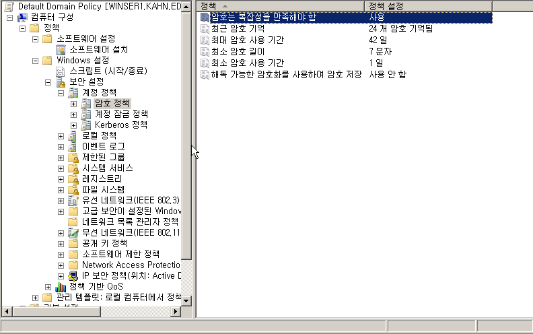Image resolution: width=533 pixels, height=334 pixels.
Task: Click the 최소 암호 사용 기간 policy icon
Action: [205, 63]
